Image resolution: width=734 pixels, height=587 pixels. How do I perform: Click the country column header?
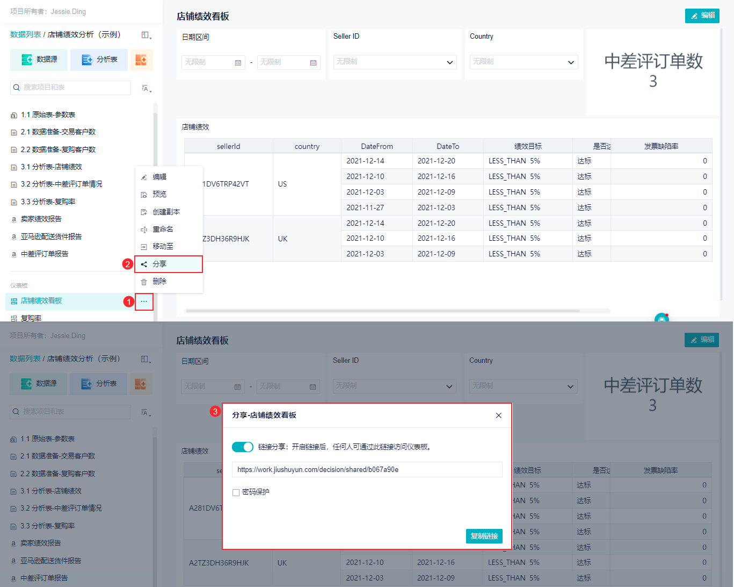point(307,146)
